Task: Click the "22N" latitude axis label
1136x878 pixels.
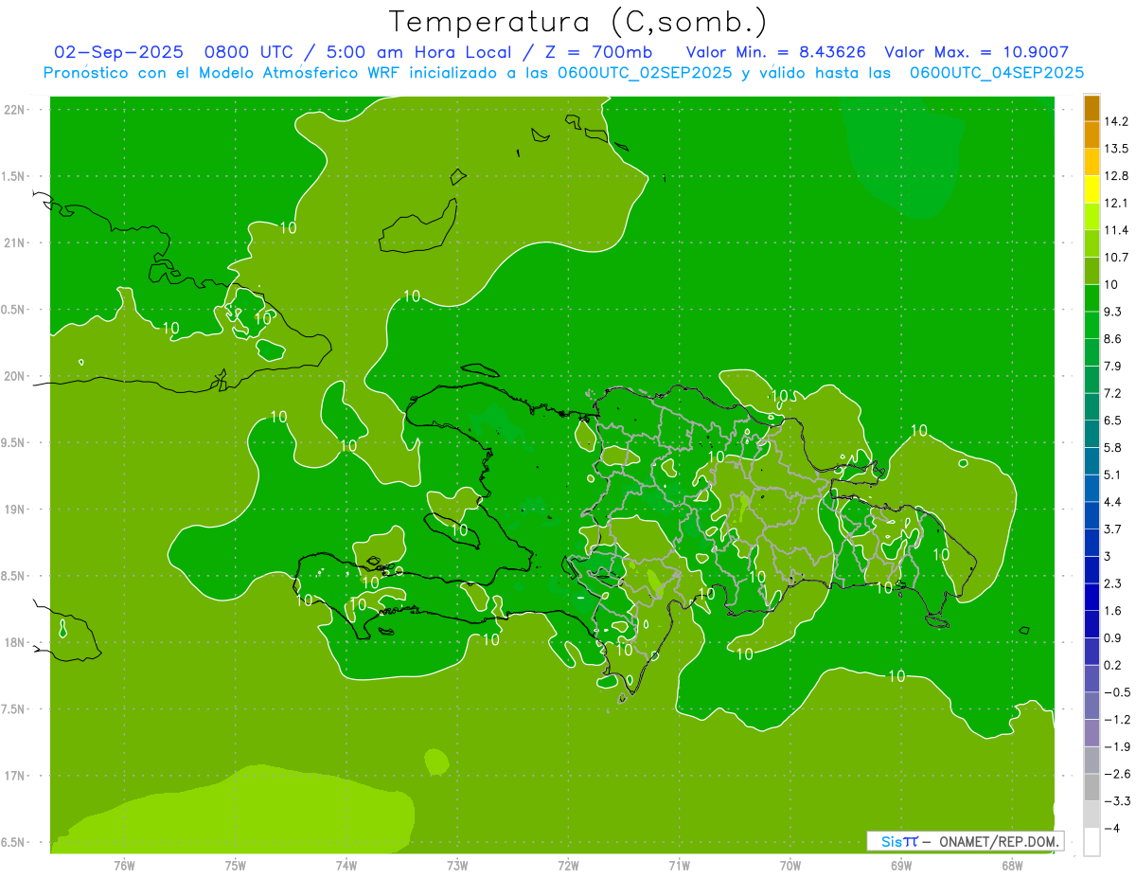Action: (14, 109)
